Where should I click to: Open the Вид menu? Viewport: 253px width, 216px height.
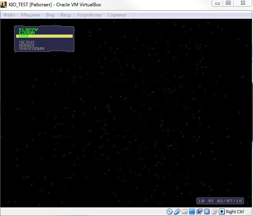(x=50, y=15)
